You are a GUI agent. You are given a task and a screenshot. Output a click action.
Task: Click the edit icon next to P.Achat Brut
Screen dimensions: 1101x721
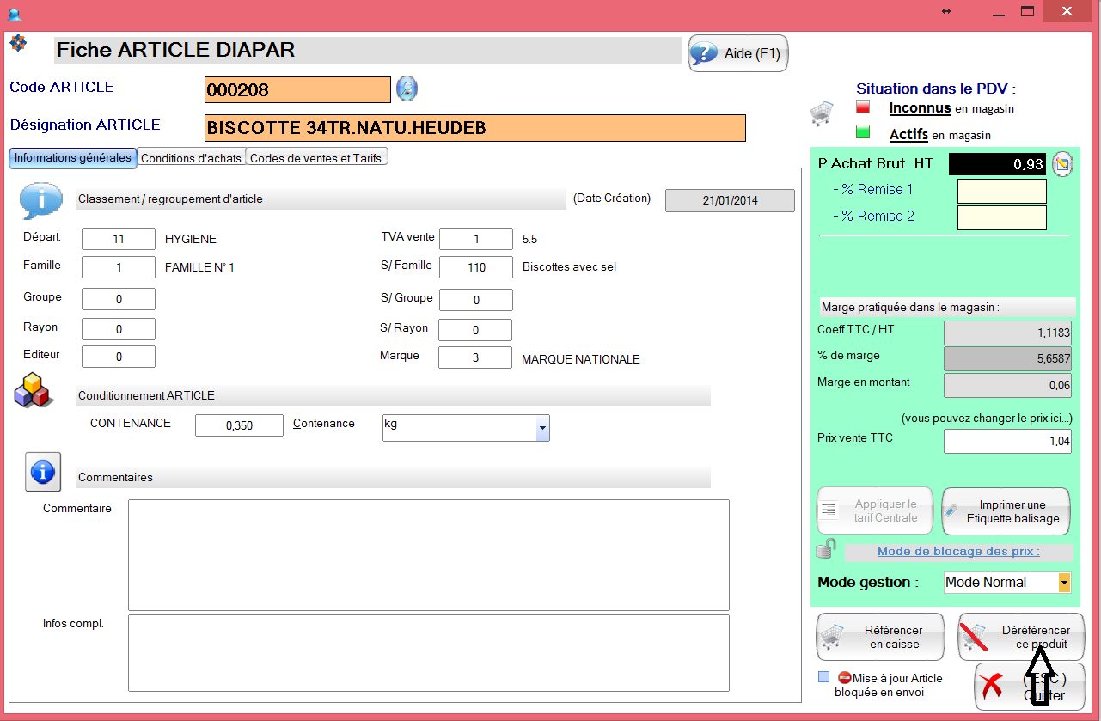coord(1063,164)
